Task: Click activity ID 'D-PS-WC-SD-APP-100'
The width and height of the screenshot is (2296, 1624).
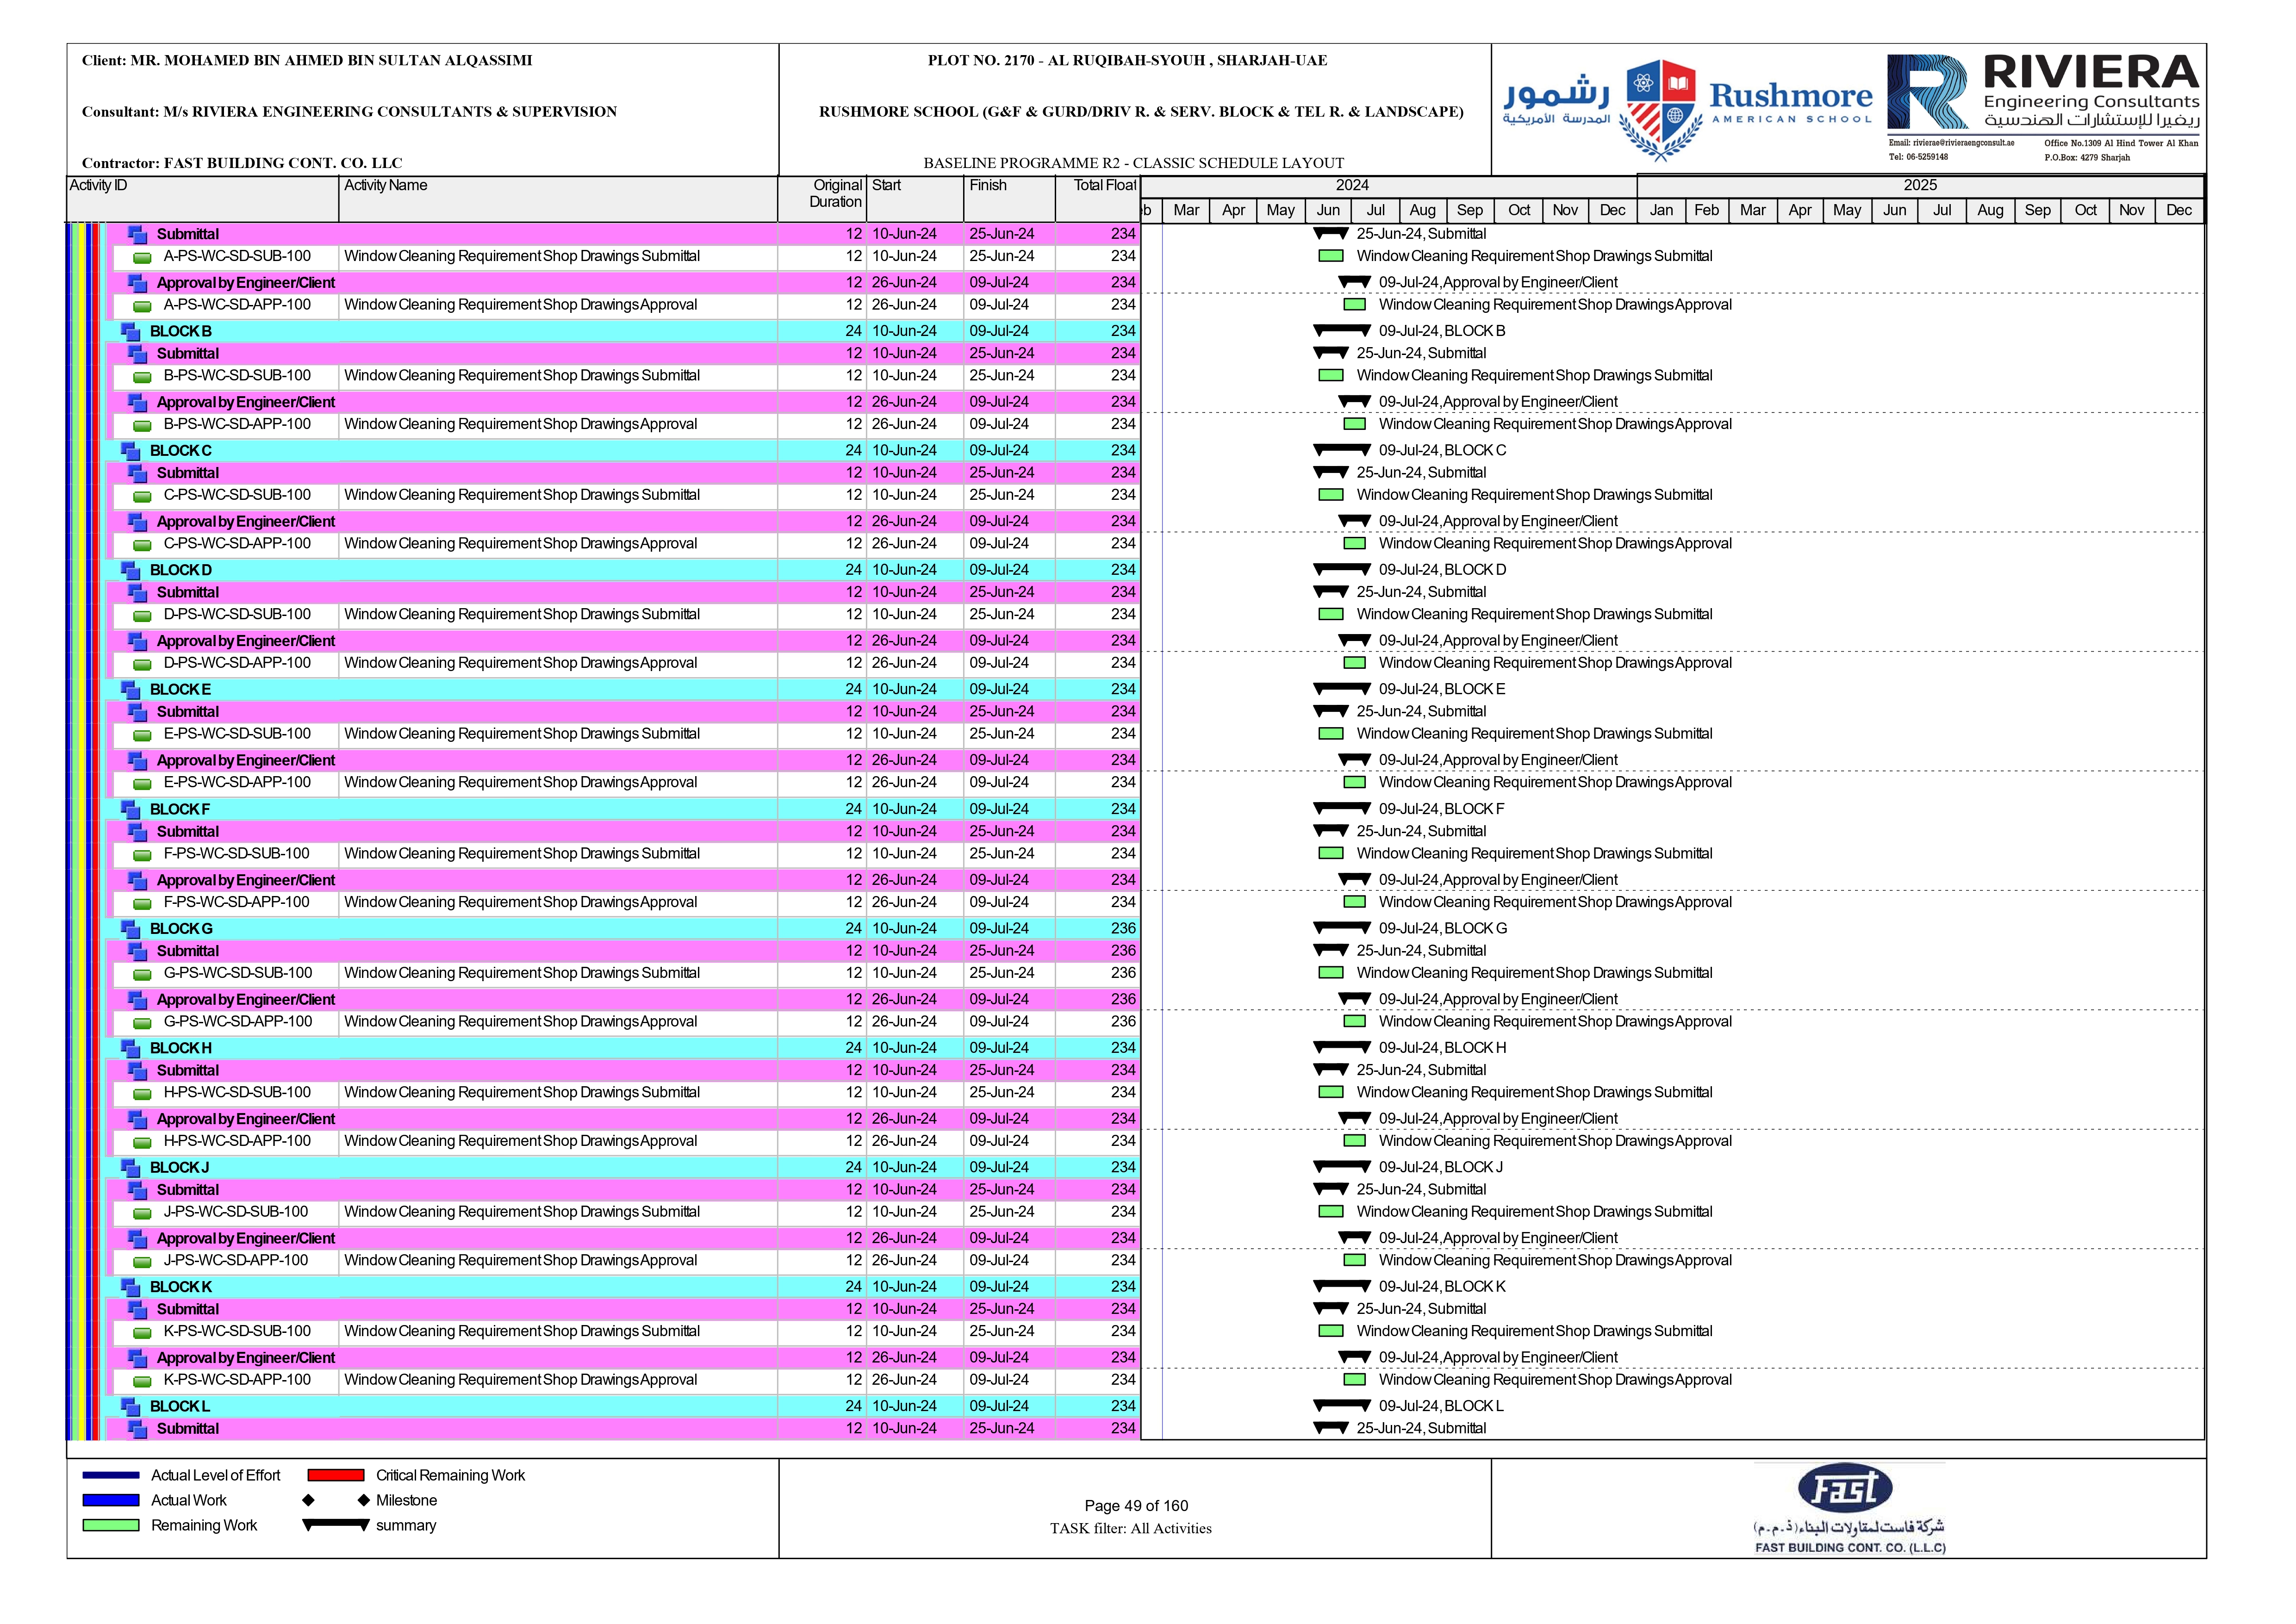Action: click(237, 664)
